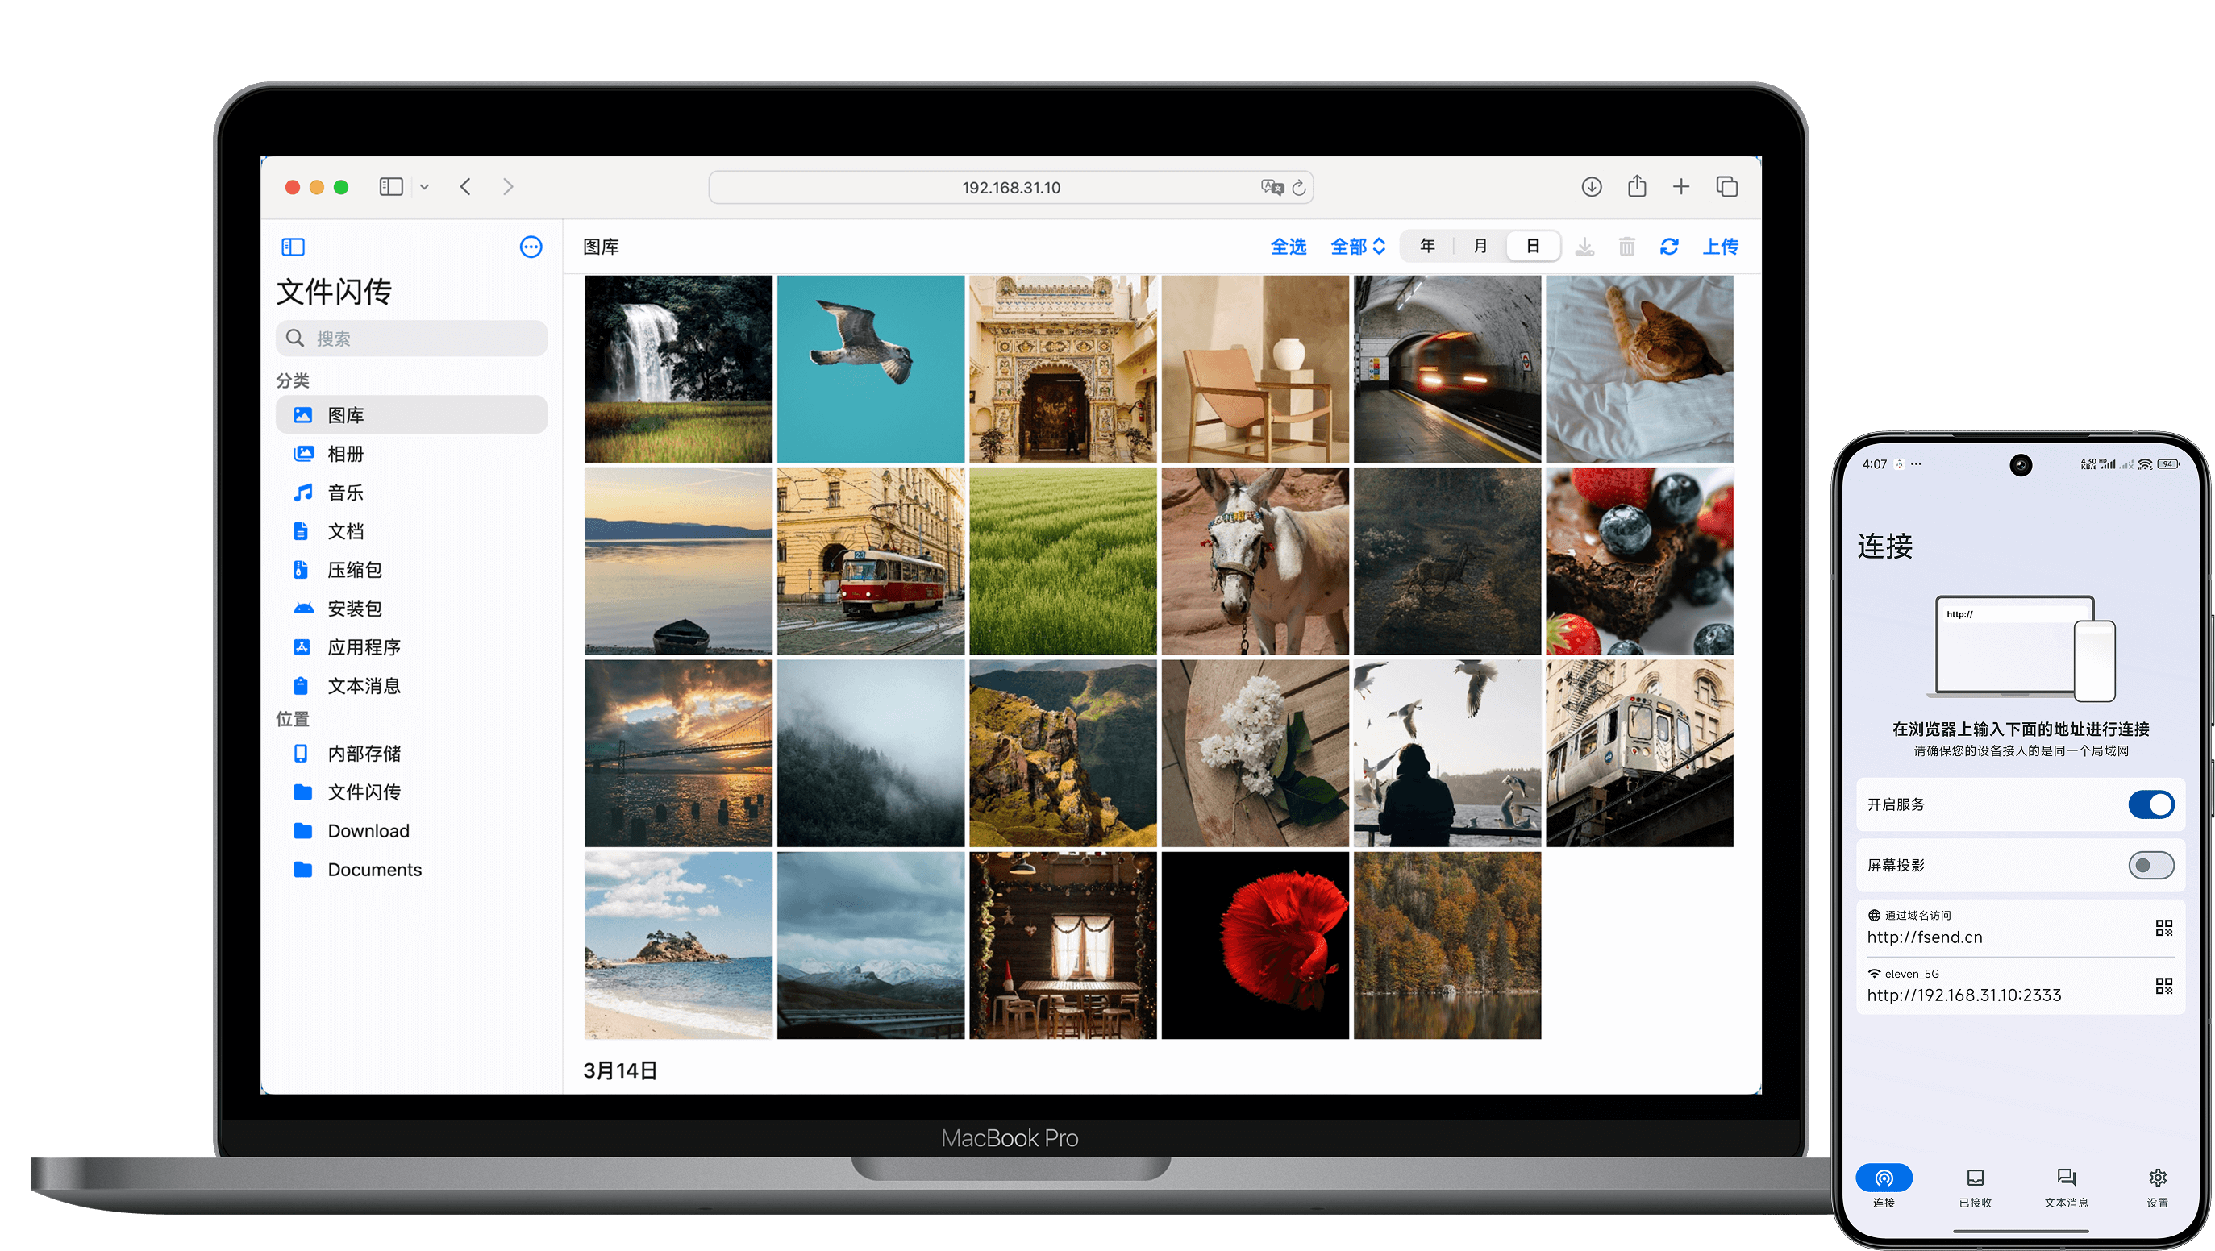Open the more options ellipsis circle icon
2215x1251 pixels.
click(531, 247)
